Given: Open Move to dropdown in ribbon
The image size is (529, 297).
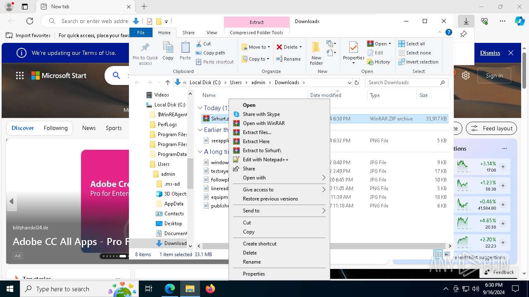Looking at the screenshot, I should click(x=256, y=47).
